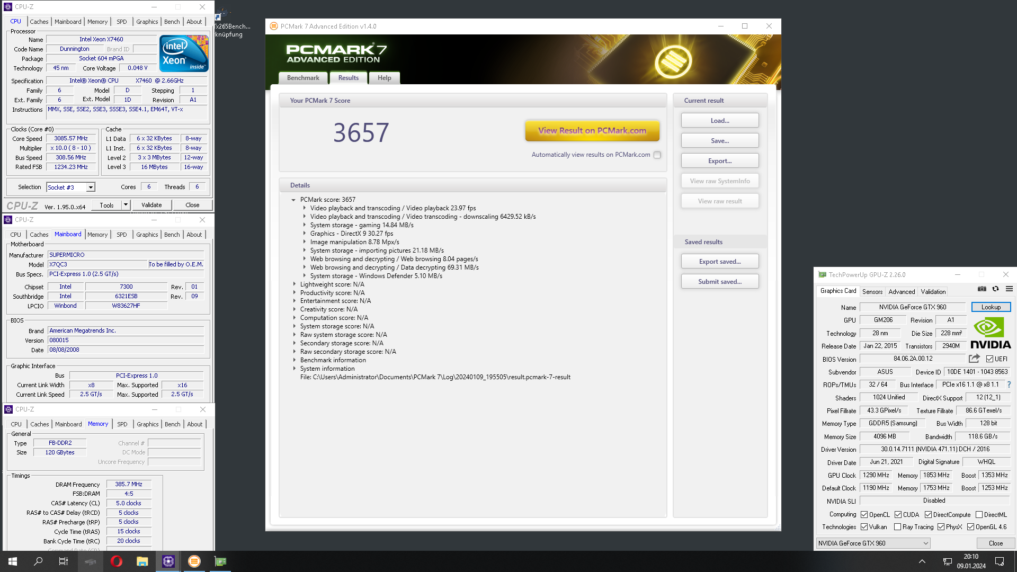Click the GPU-Z screenshot camera icon
1017x572 pixels.
[x=982, y=289]
